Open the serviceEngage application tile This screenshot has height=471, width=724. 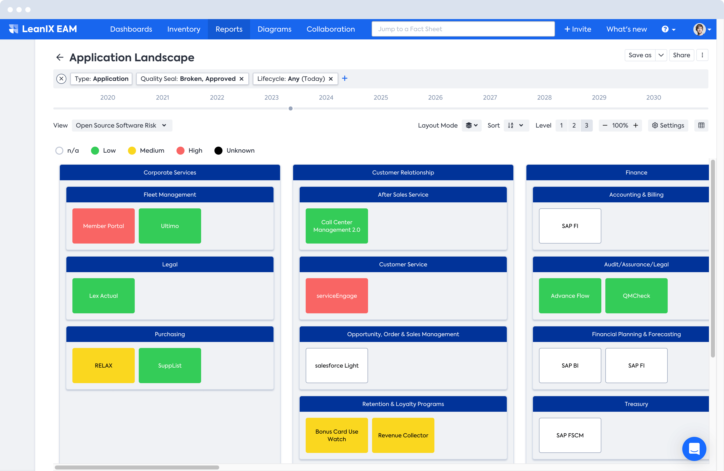click(x=337, y=296)
